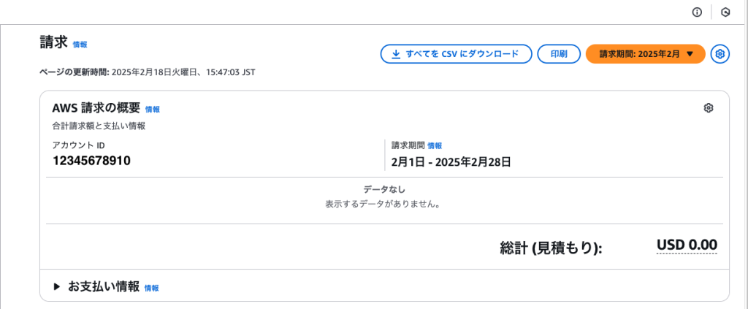Click the データなし empty-state message
Screen dimensions: 748x309
(x=384, y=190)
